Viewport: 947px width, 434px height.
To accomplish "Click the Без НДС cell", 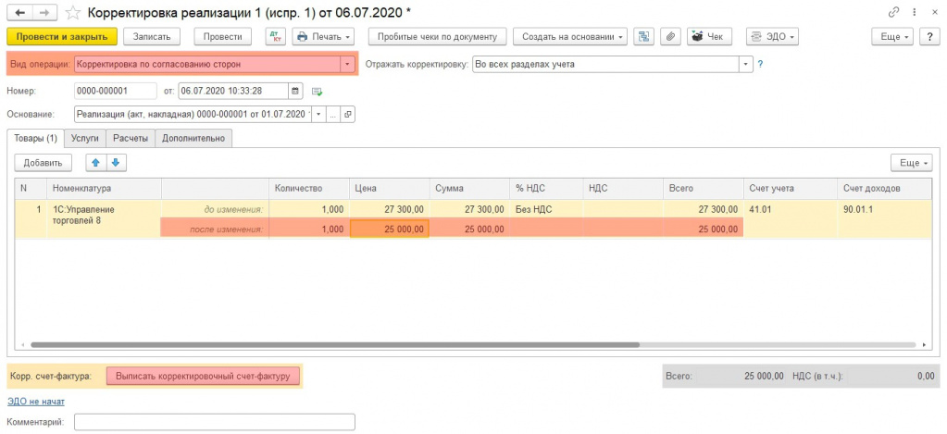I will coord(546,209).
